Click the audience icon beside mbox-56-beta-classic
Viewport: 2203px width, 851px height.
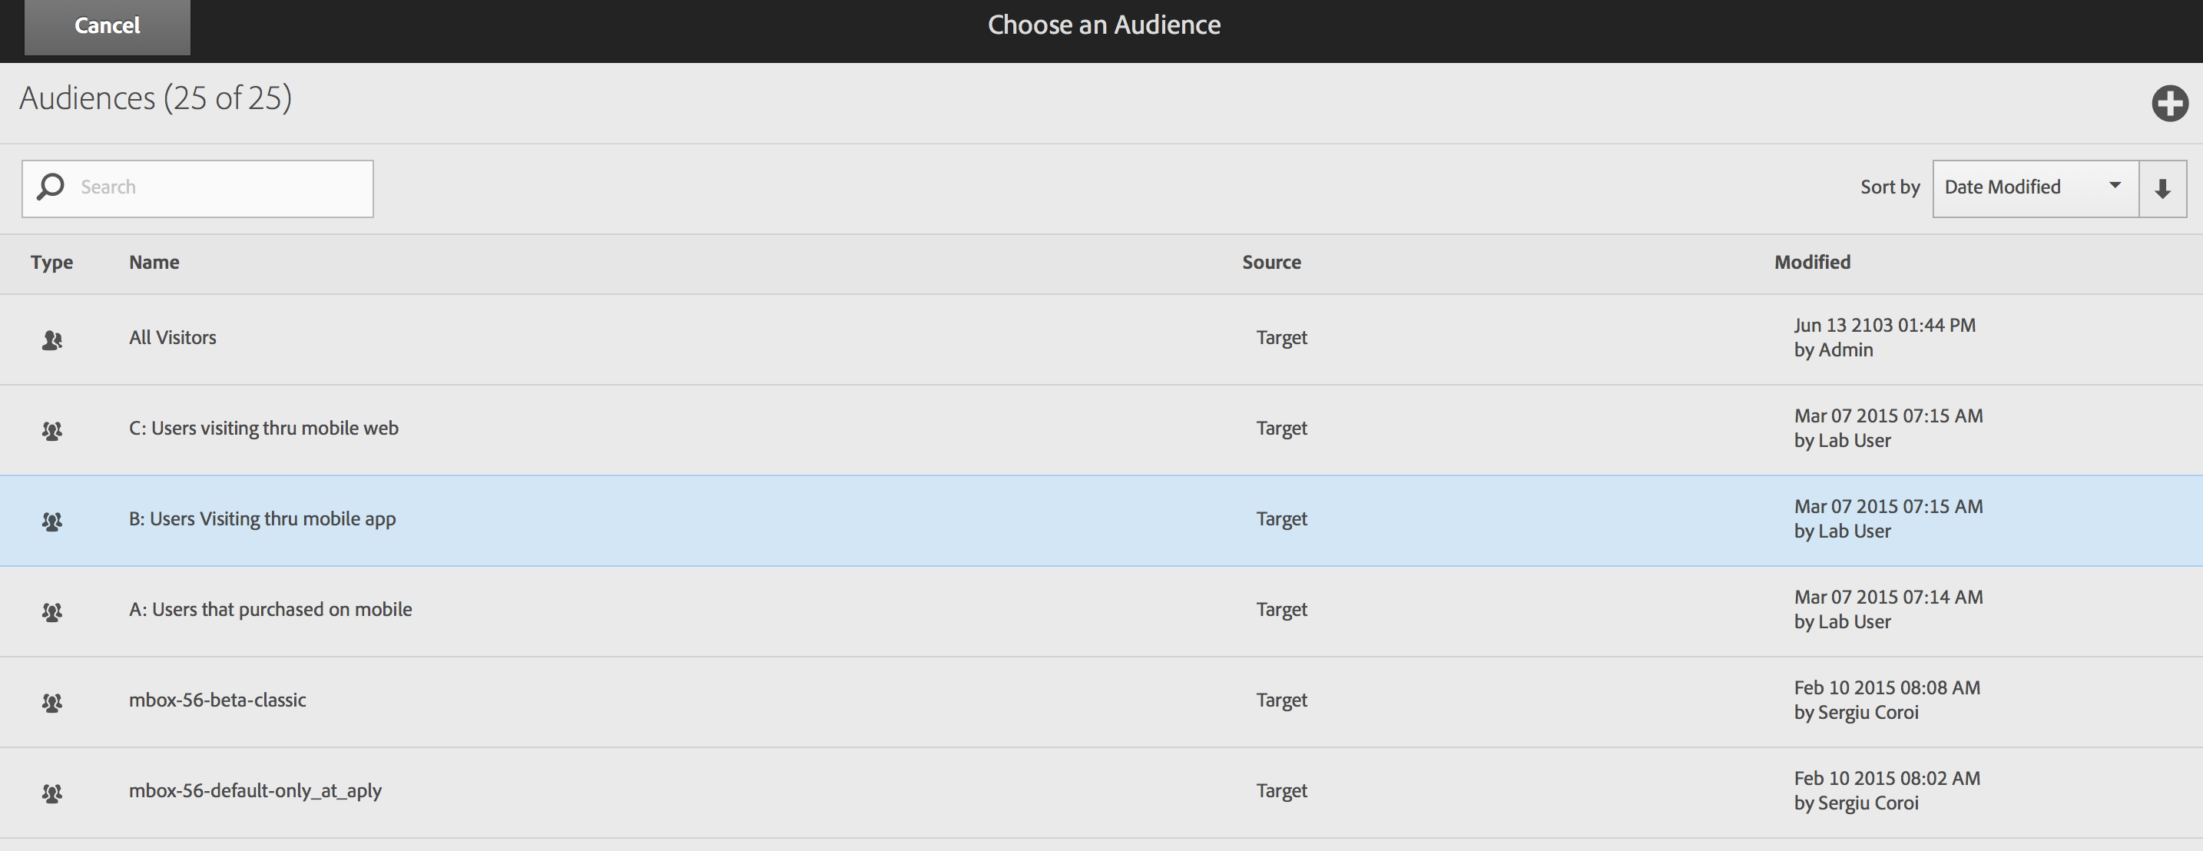point(52,702)
